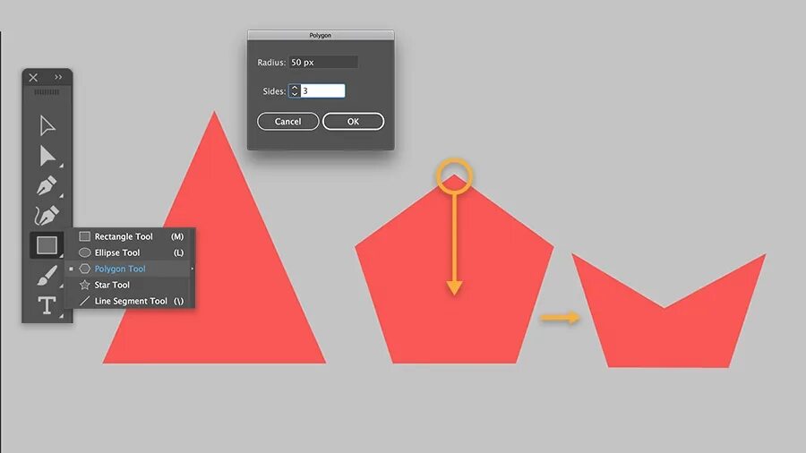Open the tear-off arrow of tool flyout
Image resolution: width=806 pixels, height=453 pixels.
click(193, 269)
